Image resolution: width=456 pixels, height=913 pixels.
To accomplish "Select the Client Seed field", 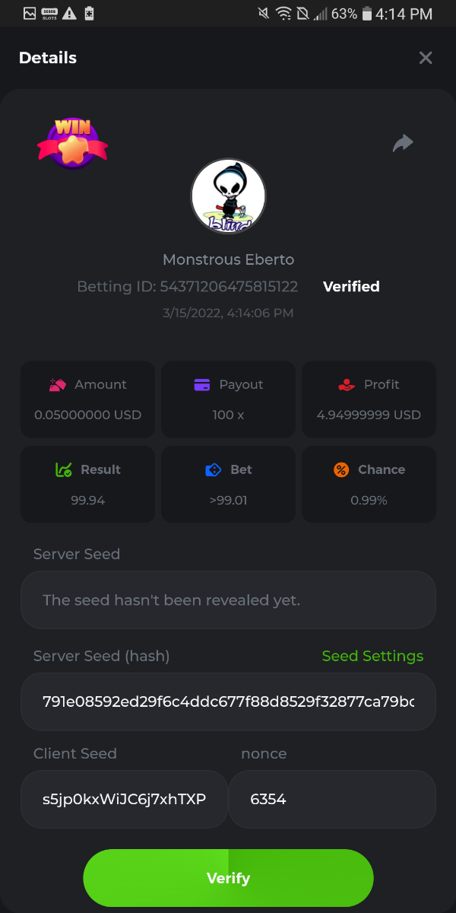I will [x=124, y=799].
